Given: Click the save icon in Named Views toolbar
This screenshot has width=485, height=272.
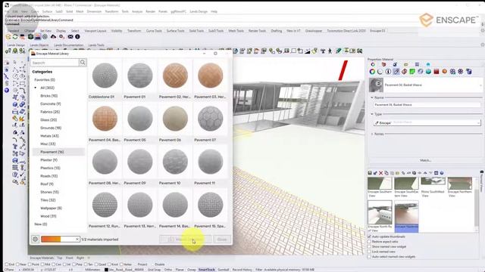Looking at the screenshot, I should pyautogui.click(x=370, y=173).
